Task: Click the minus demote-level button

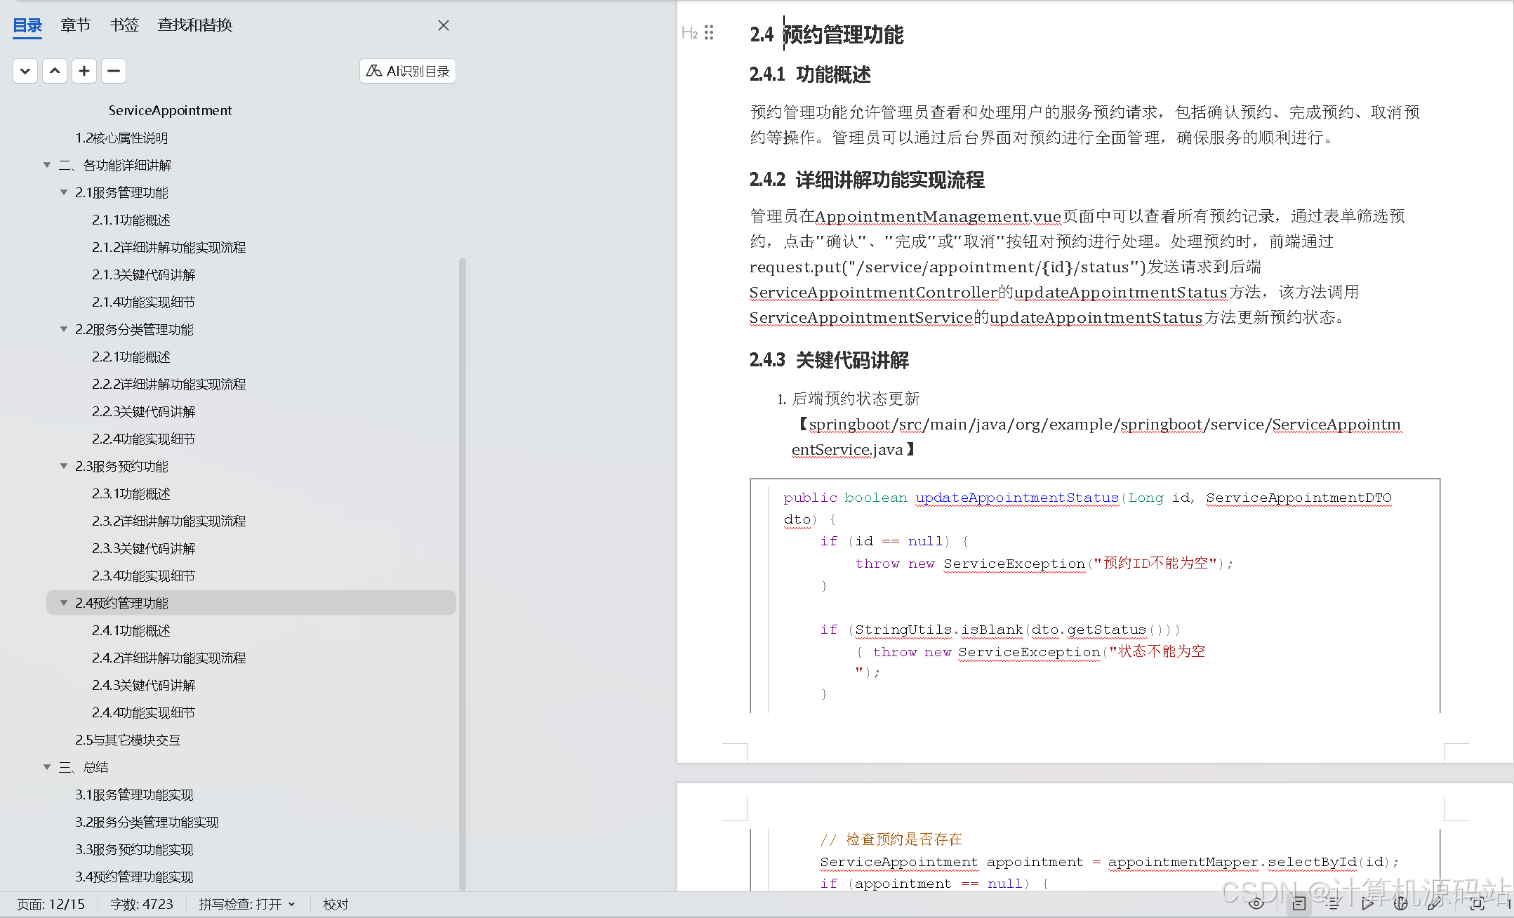Action: [x=114, y=71]
